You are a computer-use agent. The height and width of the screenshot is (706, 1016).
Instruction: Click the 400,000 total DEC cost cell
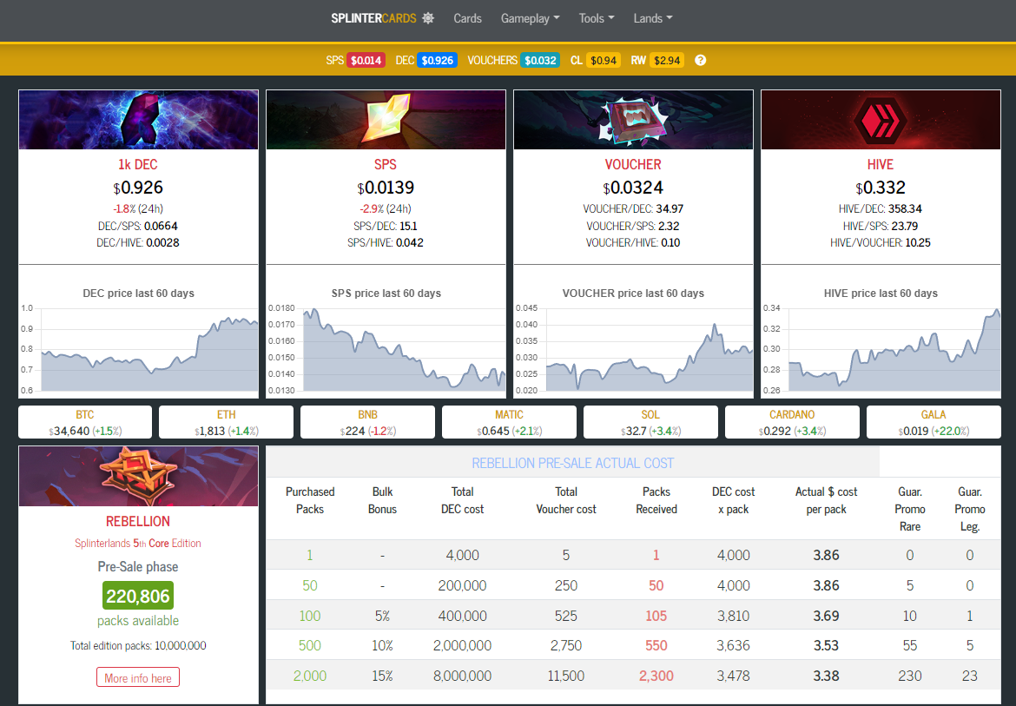click(x=463, y=616)
